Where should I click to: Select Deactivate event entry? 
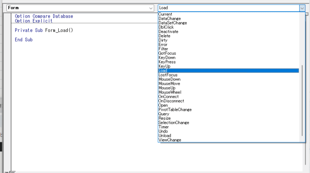click(x=229, y=31)
